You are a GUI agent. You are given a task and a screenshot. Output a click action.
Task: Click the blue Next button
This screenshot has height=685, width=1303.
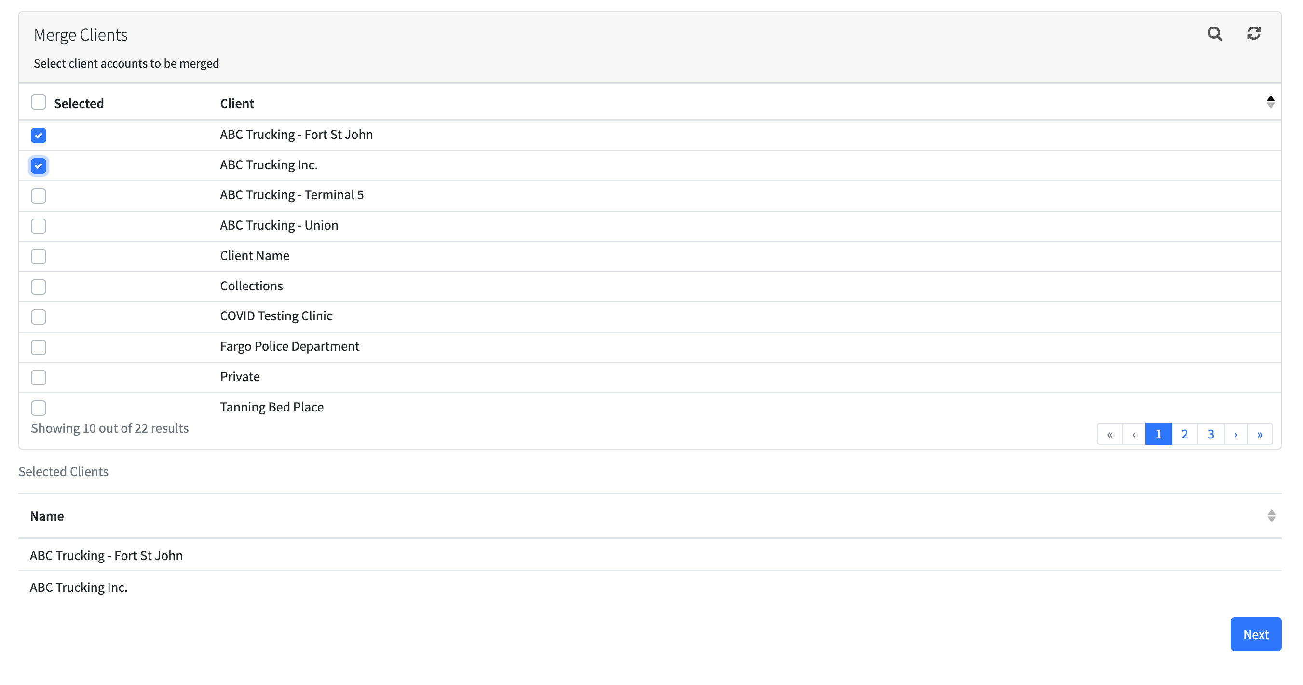point(1255,634)
